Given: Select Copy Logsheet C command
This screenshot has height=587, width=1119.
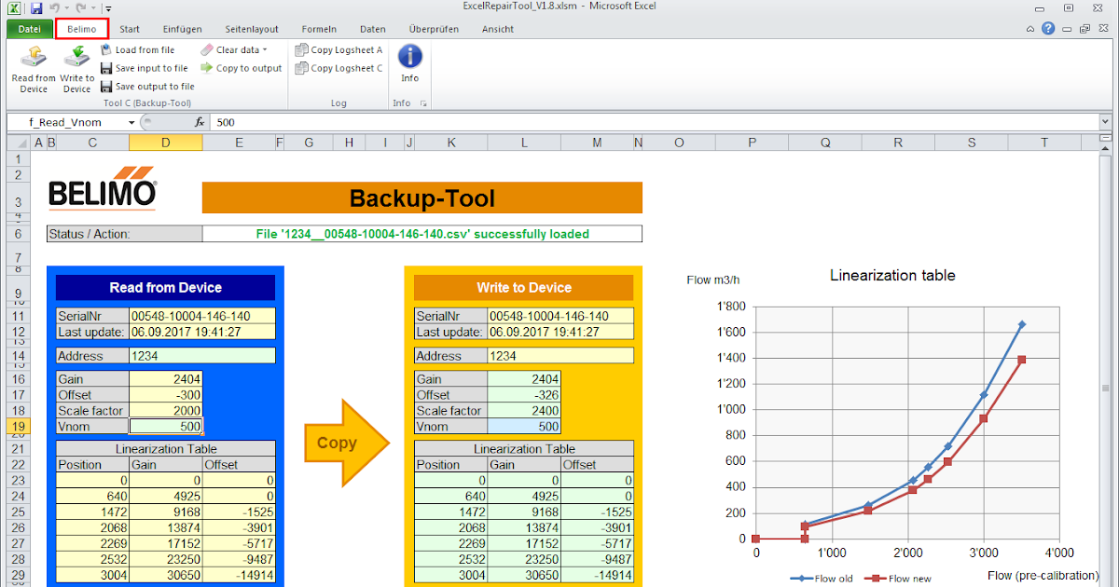Looking at the screenshot, I should click(338, 68).
